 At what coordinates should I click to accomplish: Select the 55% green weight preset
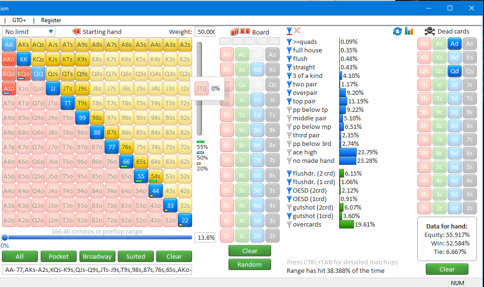pos(202,144)
